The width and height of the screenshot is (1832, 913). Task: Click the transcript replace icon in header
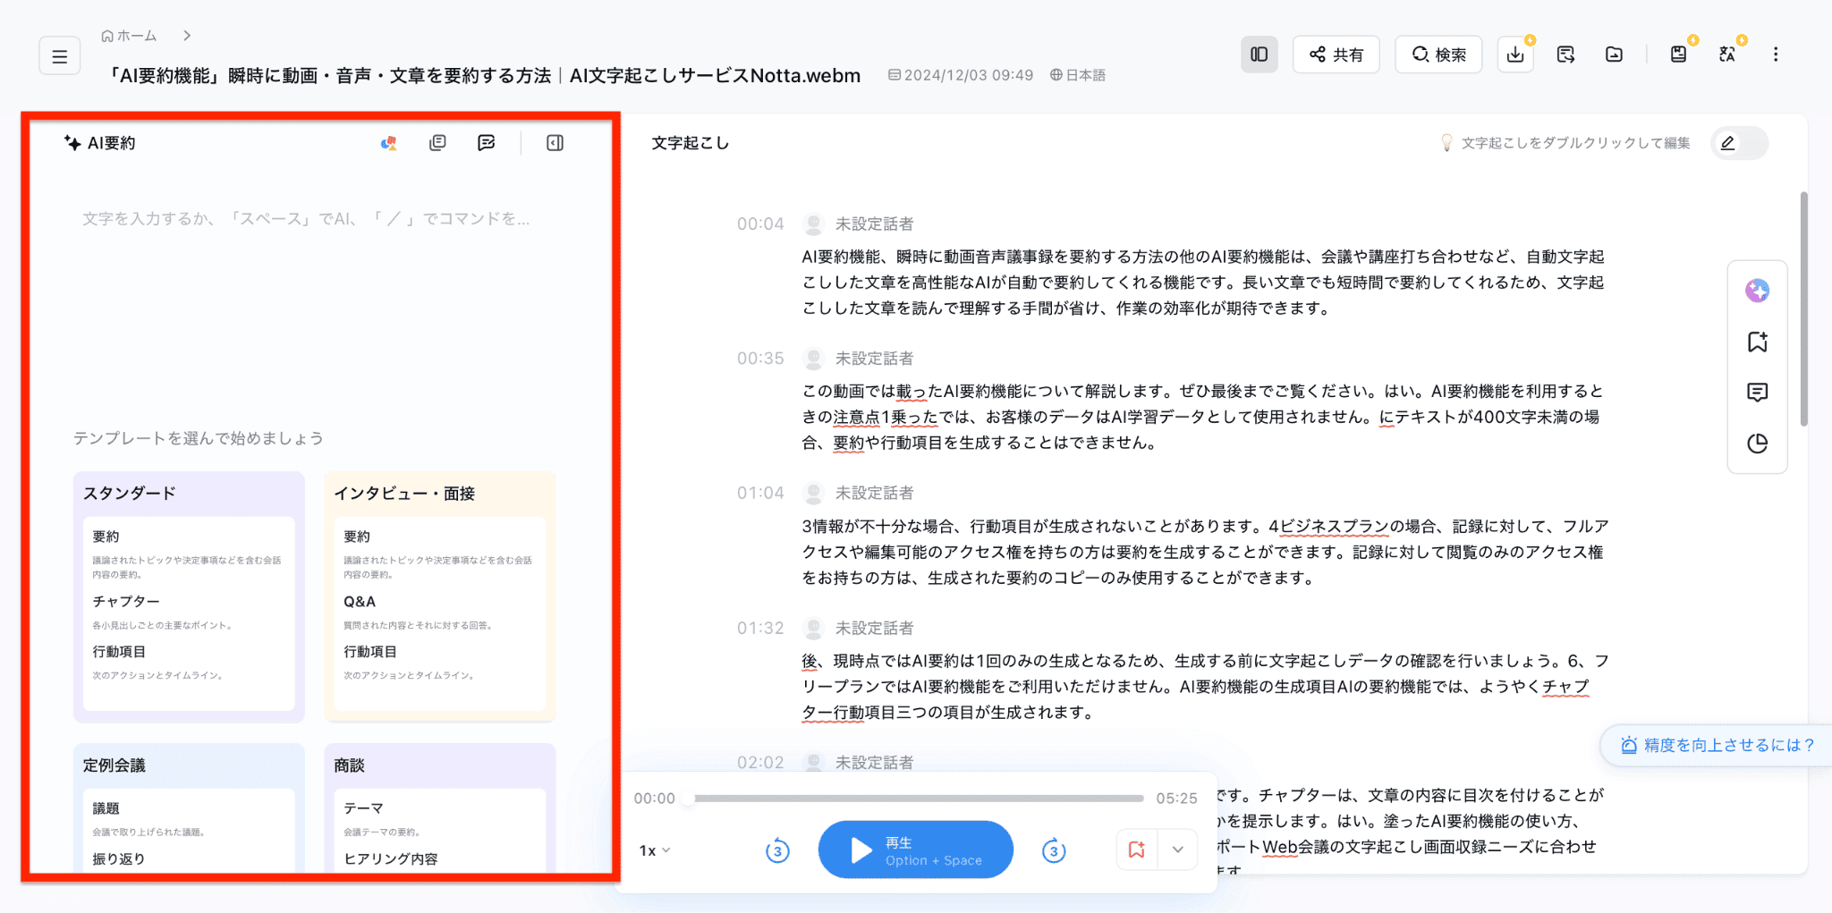pyautogui.click(x=1565, y=55)
